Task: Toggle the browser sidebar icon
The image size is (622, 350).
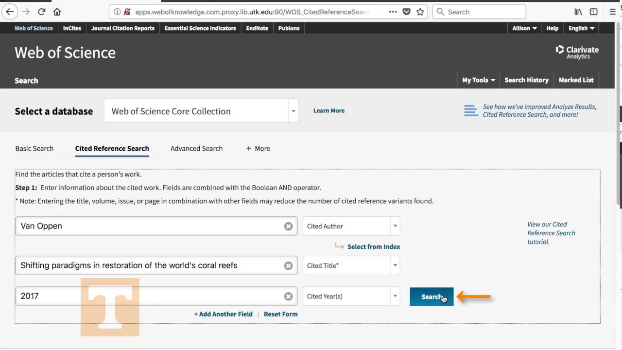Action: click(594, 12)
